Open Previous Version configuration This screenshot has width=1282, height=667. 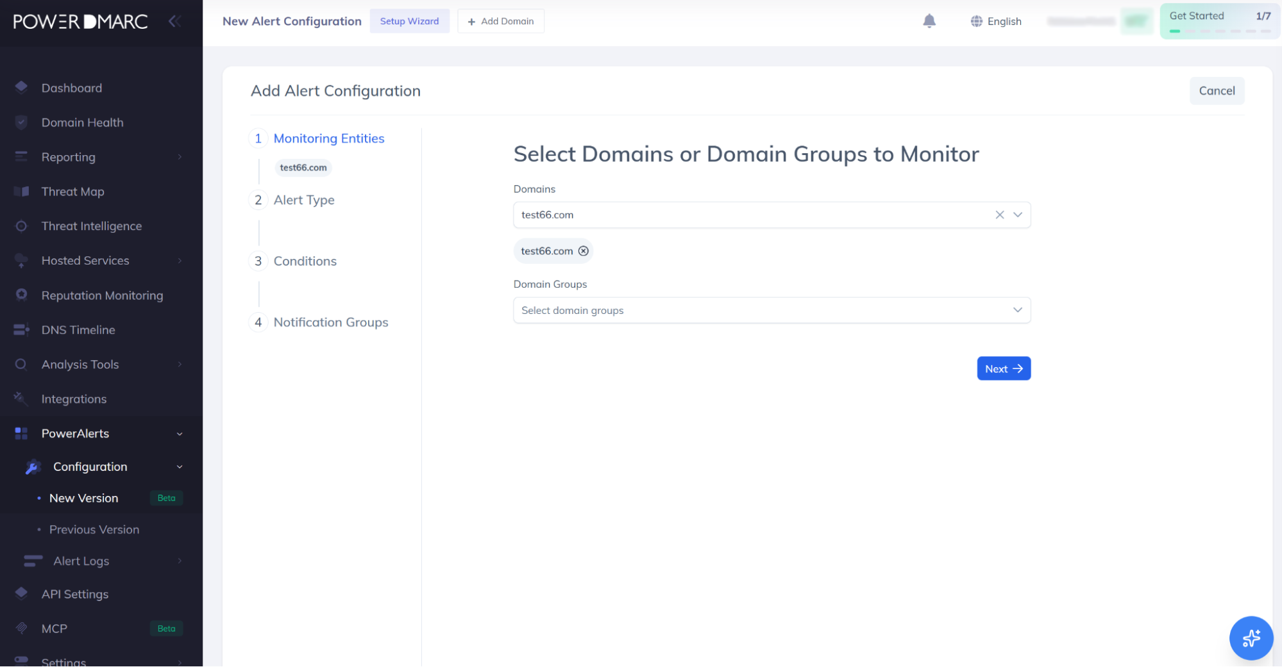point(94,529)
